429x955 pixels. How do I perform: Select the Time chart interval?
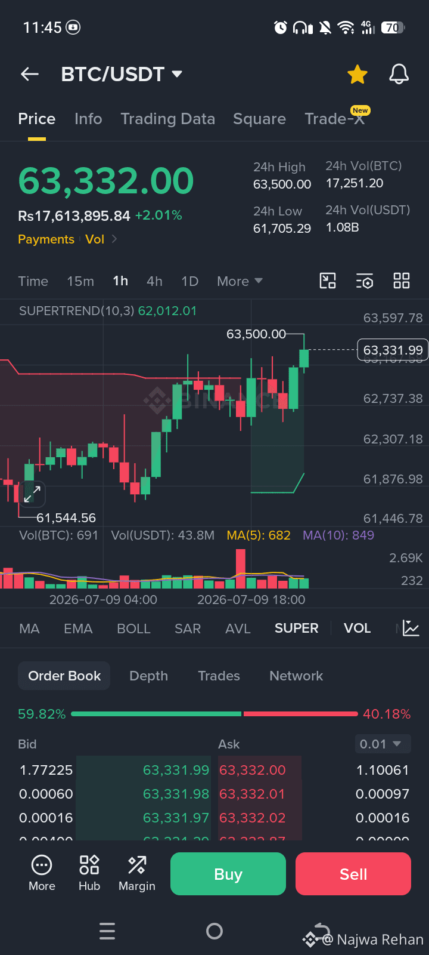click(x=33, y=281)
